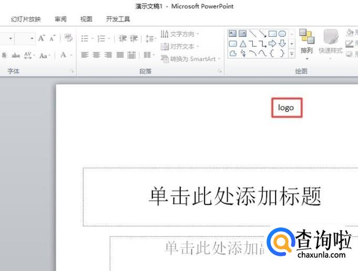Select the arc shape

pos(253,54)
